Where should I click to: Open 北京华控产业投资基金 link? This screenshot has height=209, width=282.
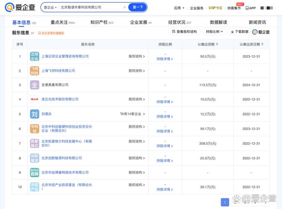67,187
